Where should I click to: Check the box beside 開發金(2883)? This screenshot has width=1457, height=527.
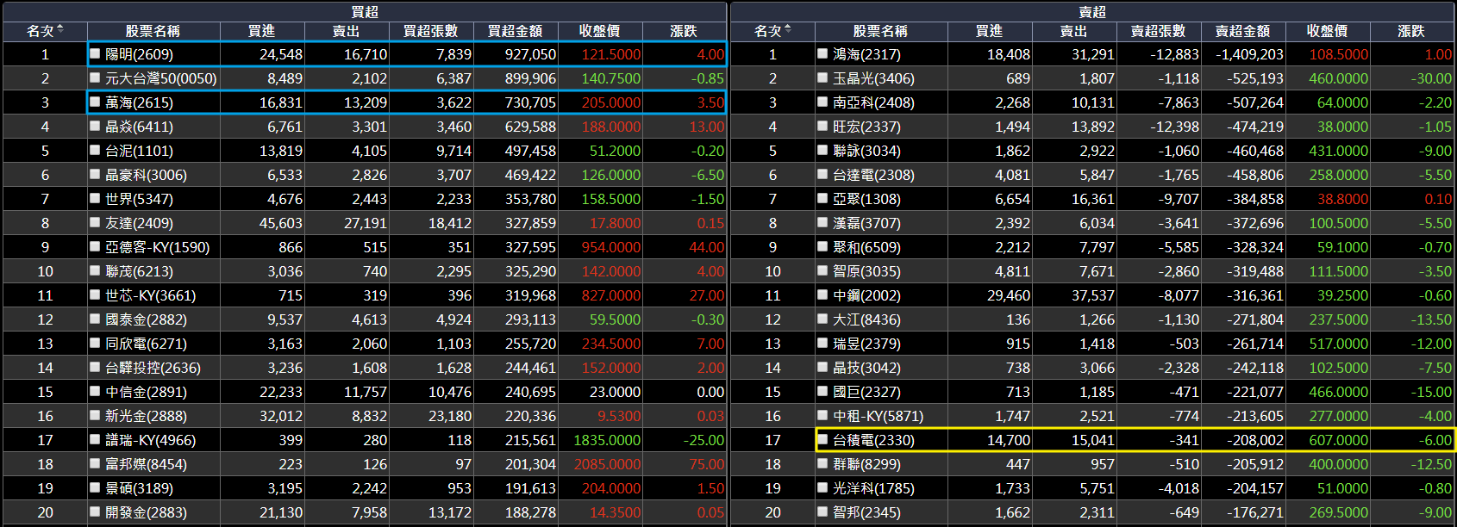click(x=96, y=512)
